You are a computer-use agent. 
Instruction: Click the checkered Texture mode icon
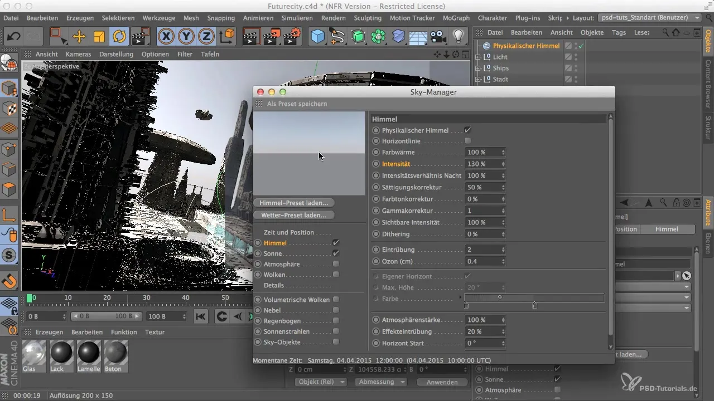click(9, 108)
